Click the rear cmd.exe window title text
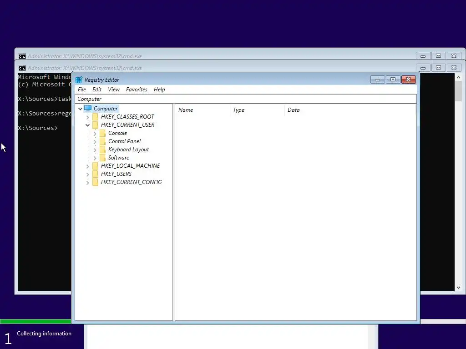The height and width of the screenshot is (349, 466). click(85, 56)
